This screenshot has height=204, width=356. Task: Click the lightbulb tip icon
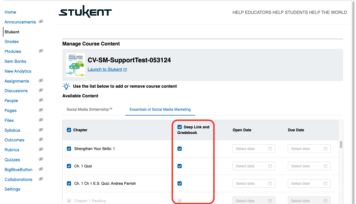pos(66,86)
